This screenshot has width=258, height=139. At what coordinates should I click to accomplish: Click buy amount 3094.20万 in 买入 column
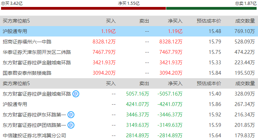104,73
